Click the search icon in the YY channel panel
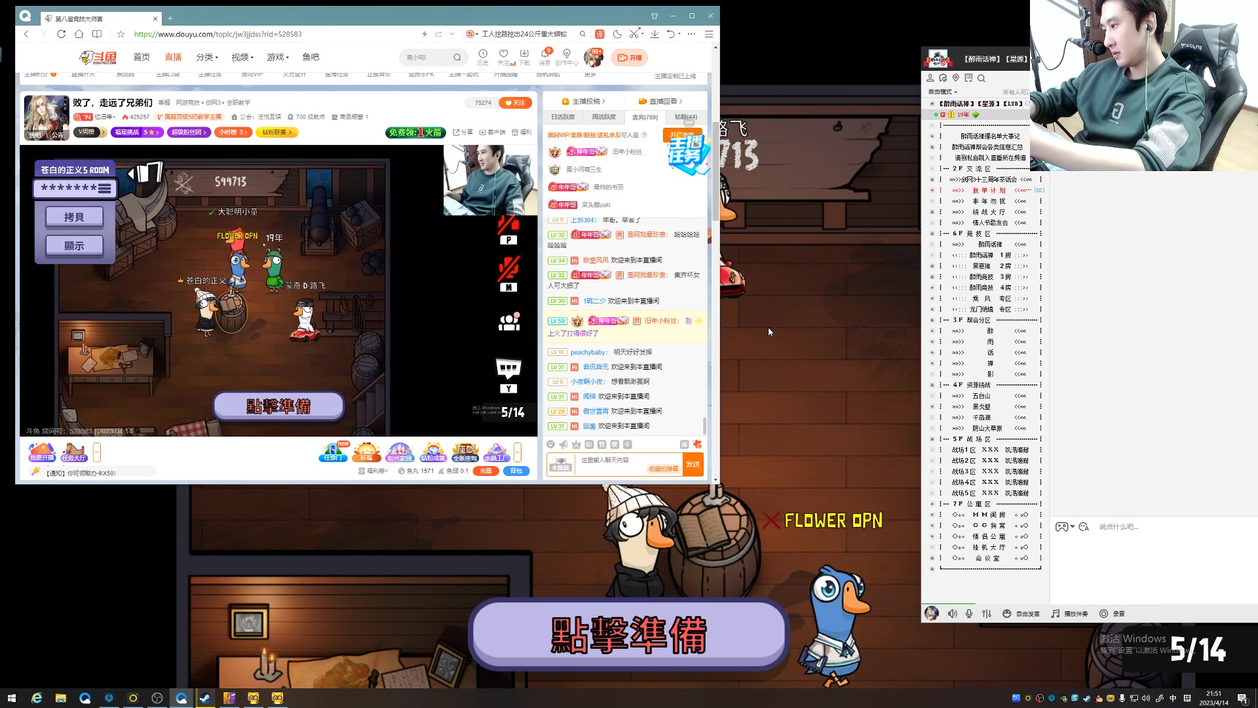Screen dimensions: 1258x708 tap(982, 79)
